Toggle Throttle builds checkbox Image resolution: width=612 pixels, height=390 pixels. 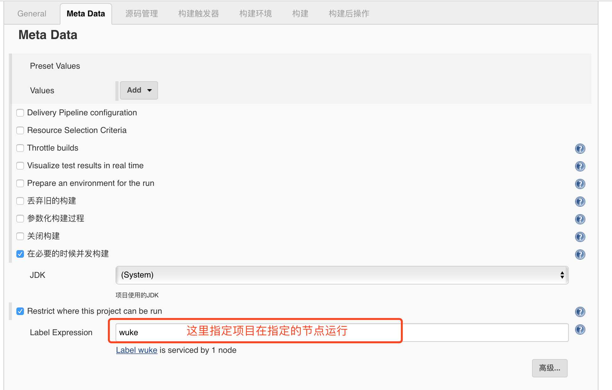click(x=20, y=148)
